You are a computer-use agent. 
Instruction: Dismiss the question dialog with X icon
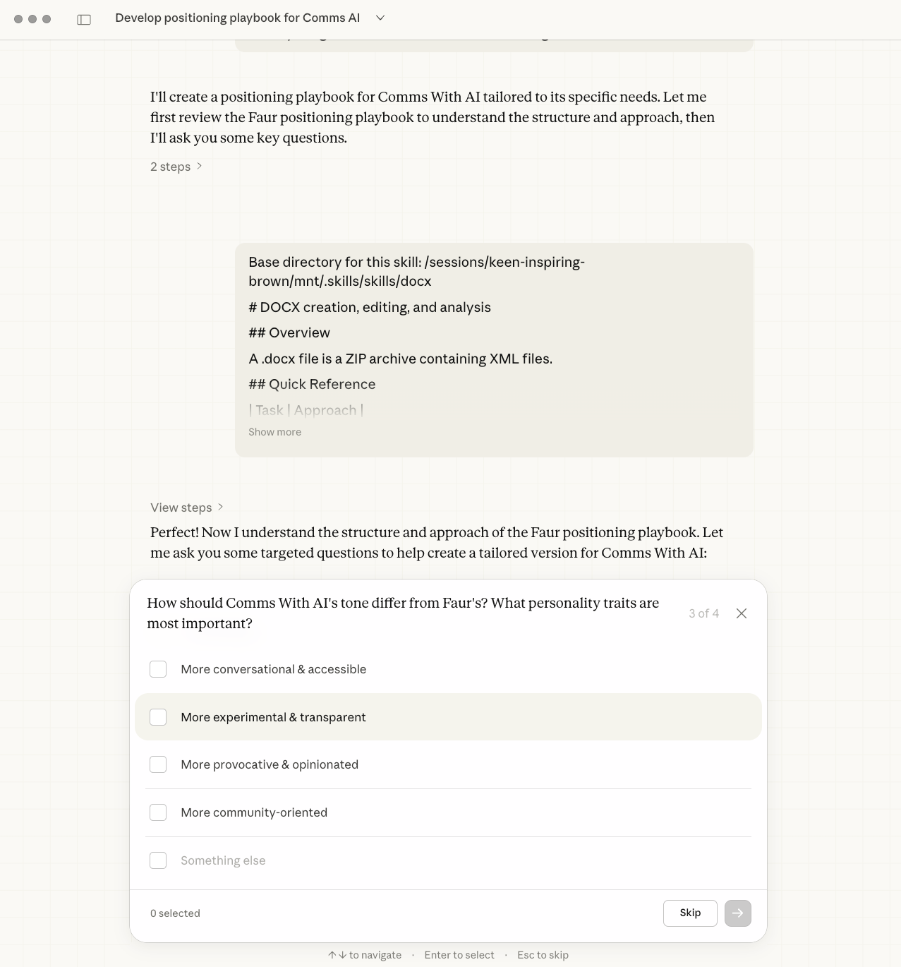coord(742,613)
